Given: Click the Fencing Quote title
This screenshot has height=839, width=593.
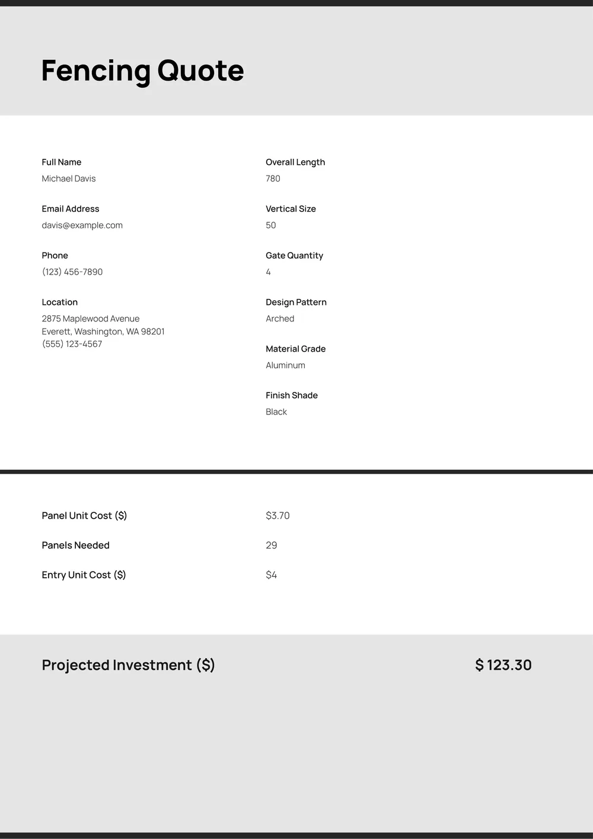Looking at the screenshot, I should (x=142, y=71).
